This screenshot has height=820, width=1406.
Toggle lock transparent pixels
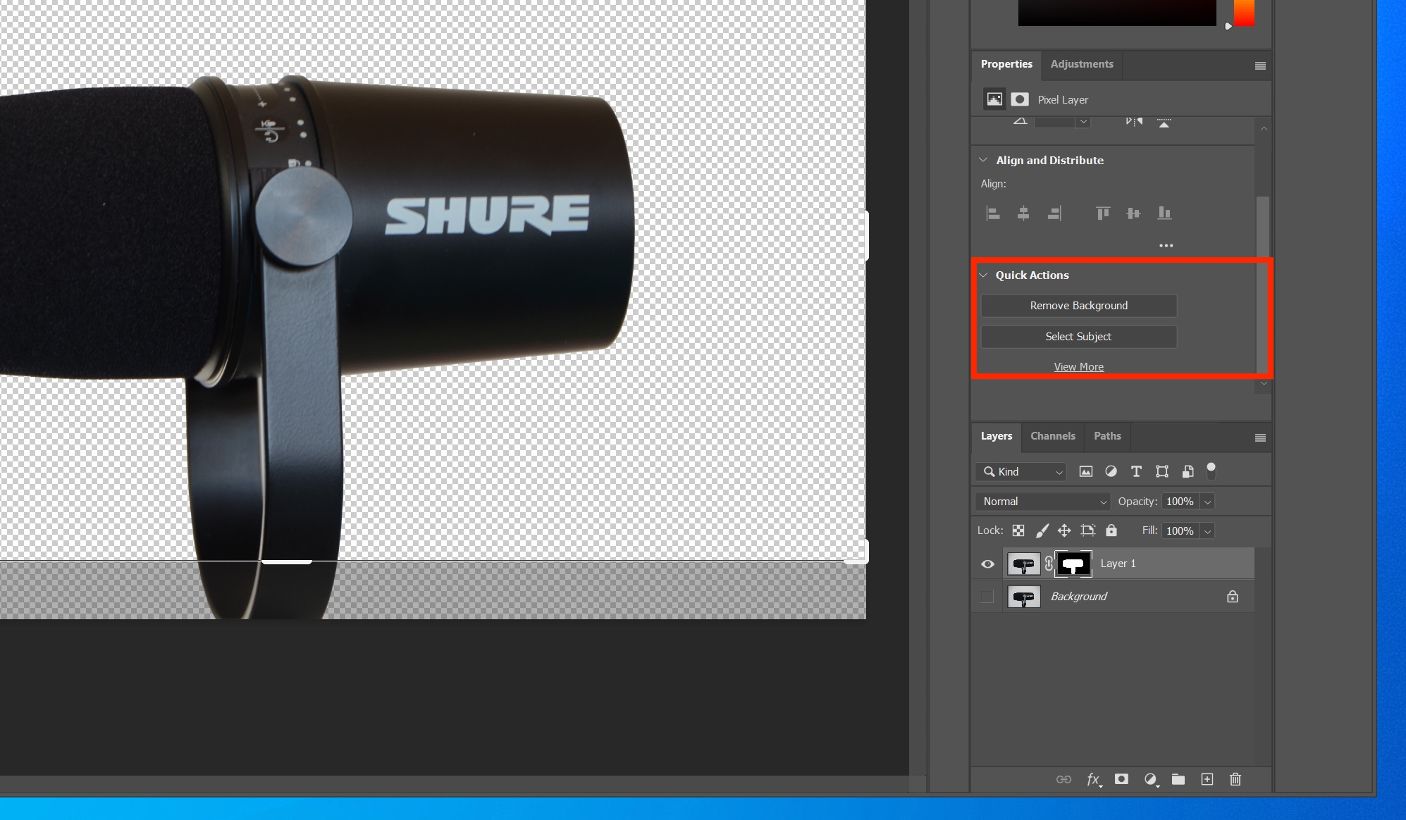[1018, 530]
